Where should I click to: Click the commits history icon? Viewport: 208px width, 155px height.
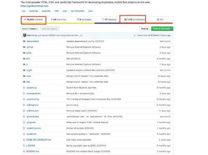pyautogui.click(x=25, y=19)
